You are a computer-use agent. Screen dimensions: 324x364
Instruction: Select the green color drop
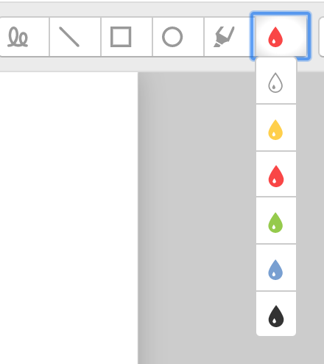click(276, 220)
